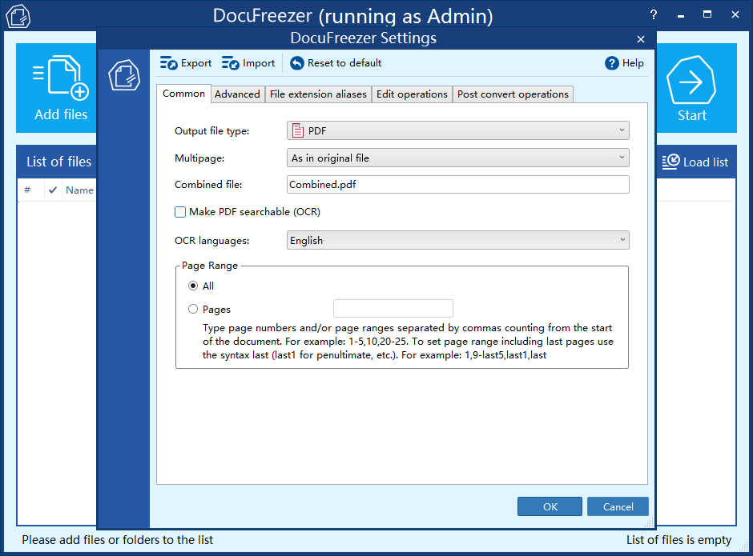Click the # column header in file list

(27, 190)
